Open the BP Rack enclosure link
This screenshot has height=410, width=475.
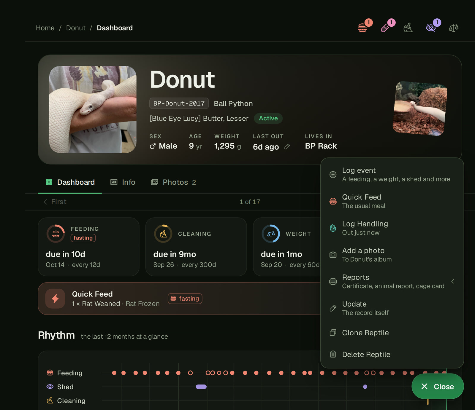[x=321, y=146]
